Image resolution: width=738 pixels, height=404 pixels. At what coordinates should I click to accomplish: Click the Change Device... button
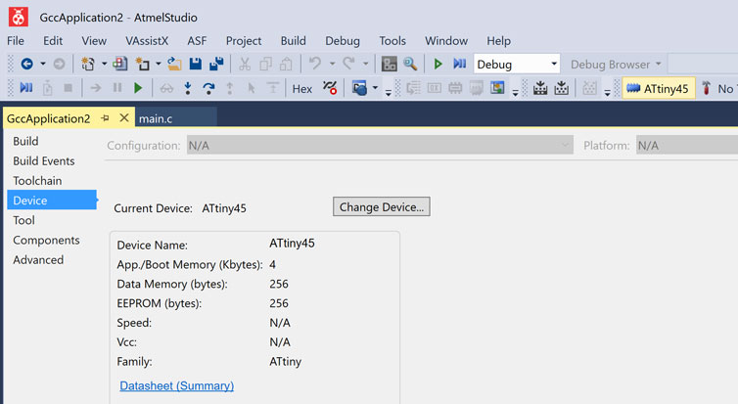pos(382,206)
